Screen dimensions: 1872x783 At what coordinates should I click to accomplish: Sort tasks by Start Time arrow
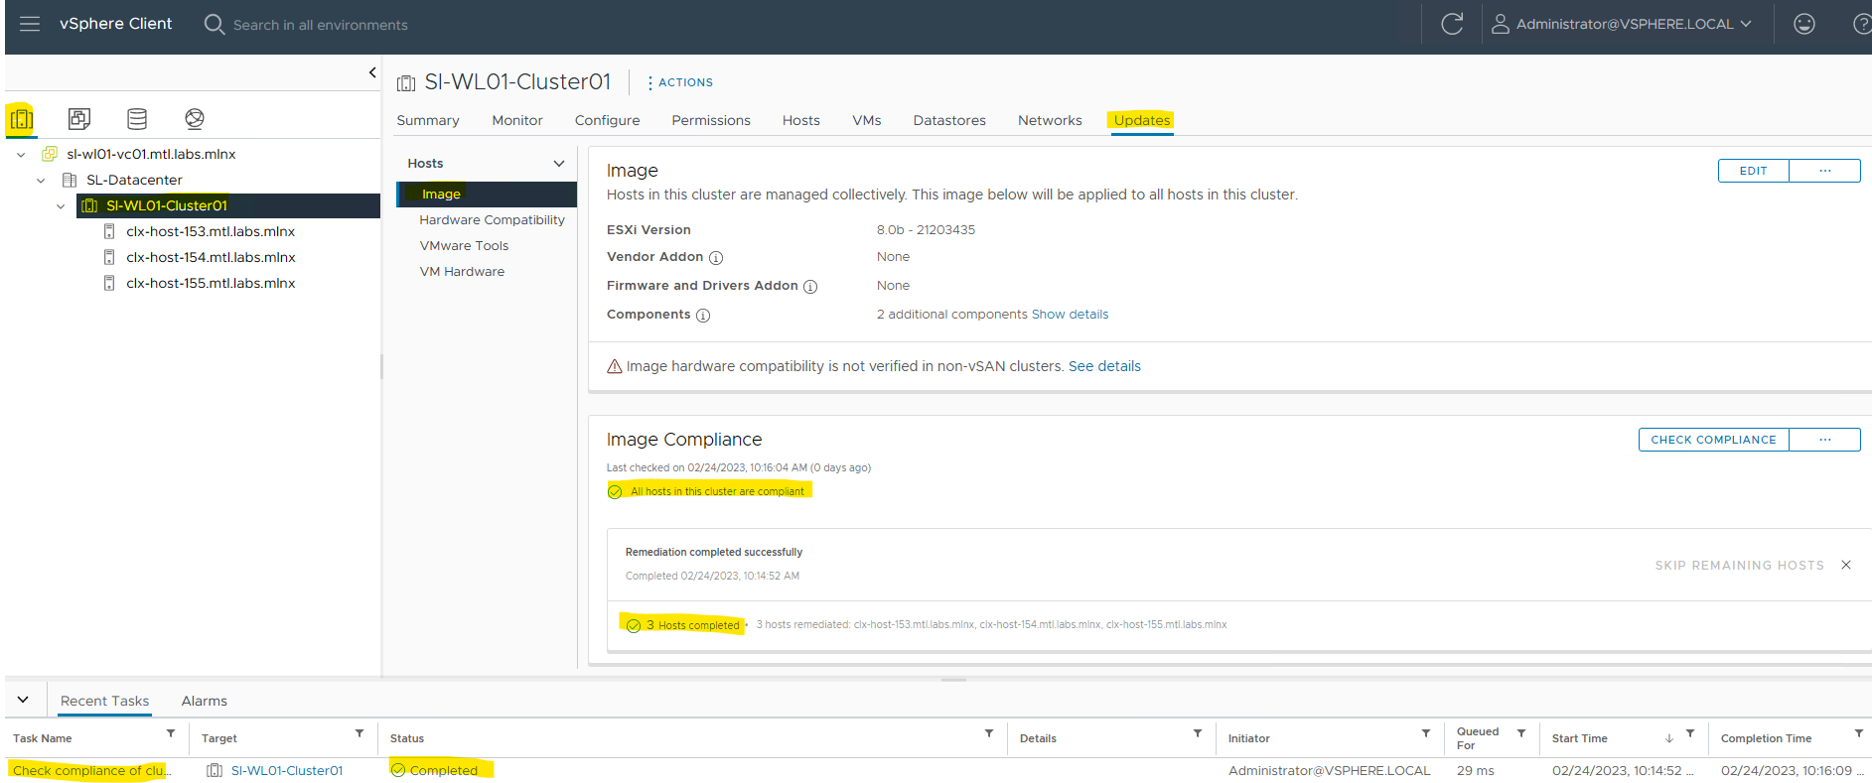coord(1669,738)
